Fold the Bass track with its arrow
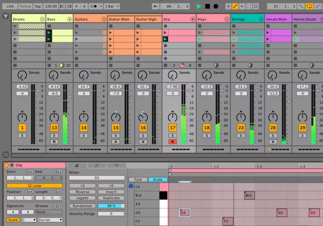Viewport: 323px width, 226px height. 70,20
